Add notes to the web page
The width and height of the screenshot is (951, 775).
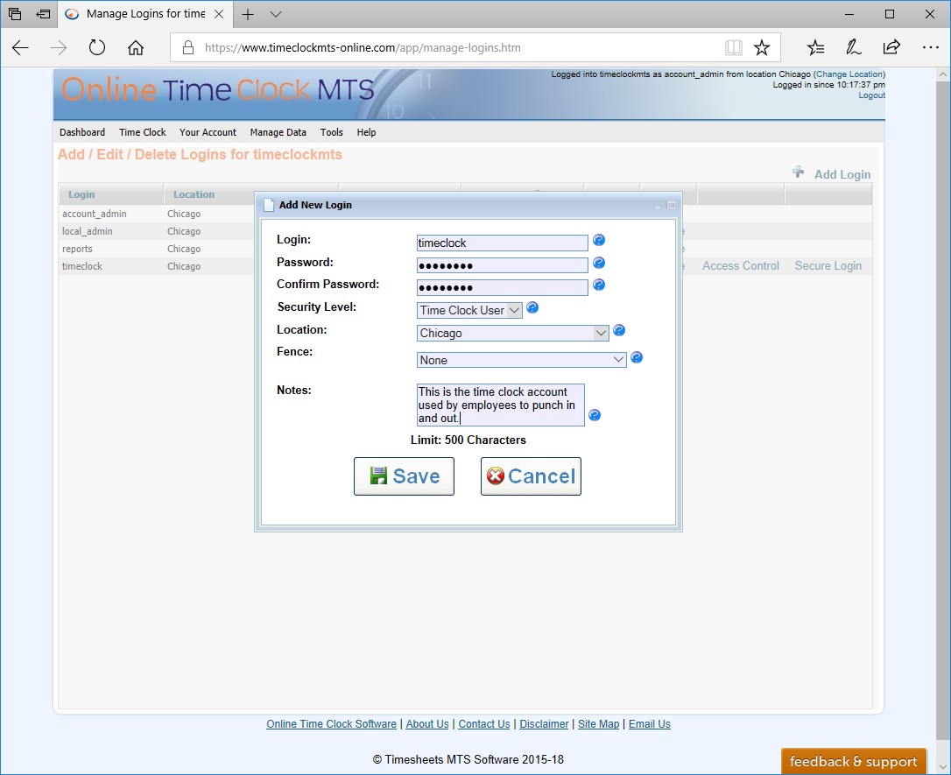click(x=853, y=47)
